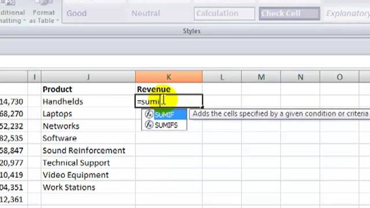Click the cell ending in 04,351
Screen dimensions: 370x208
click(13, 187)
